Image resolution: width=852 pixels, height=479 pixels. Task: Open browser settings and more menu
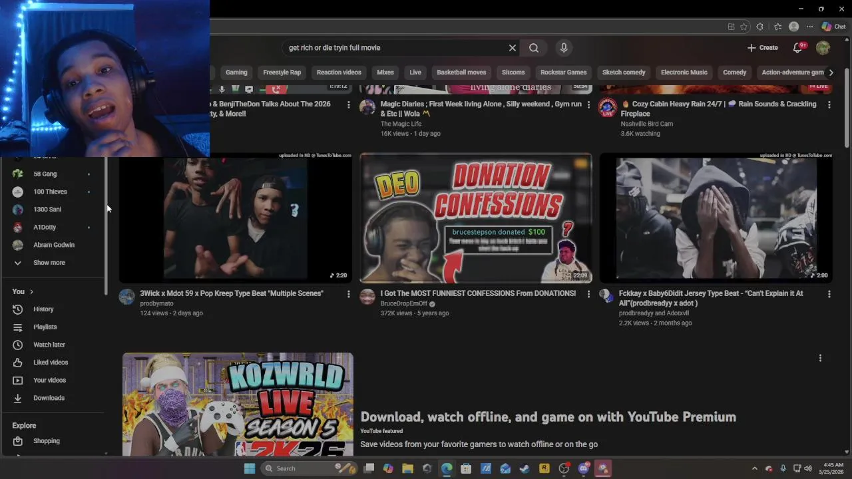pyautogui.click(x=810, y=27)
